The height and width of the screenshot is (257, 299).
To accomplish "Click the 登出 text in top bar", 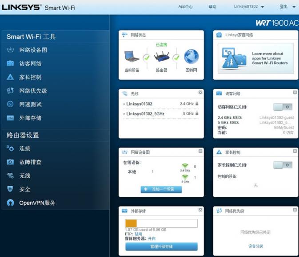I will pyautogui.click(x=283, y=7).
